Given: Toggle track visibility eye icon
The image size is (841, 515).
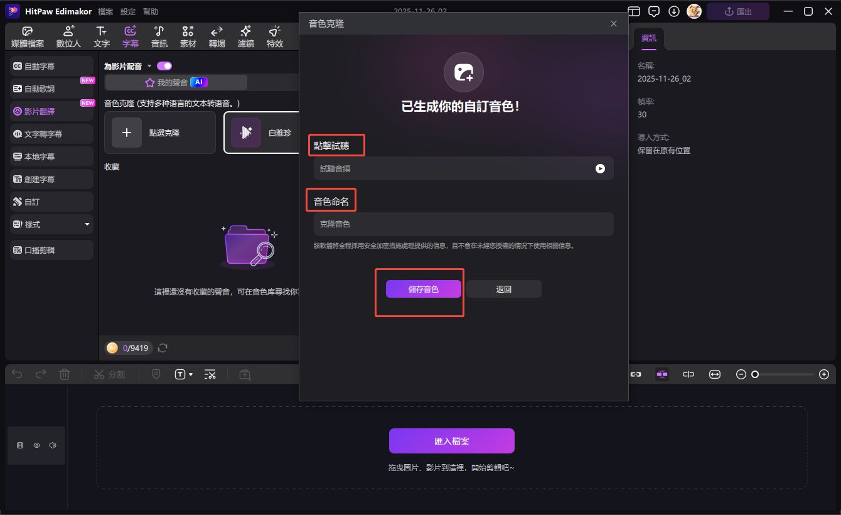Looking at the screenshot, I should coord(36,445).
